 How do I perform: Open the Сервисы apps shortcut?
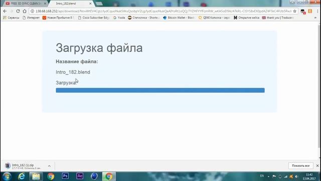pos(11,18)
